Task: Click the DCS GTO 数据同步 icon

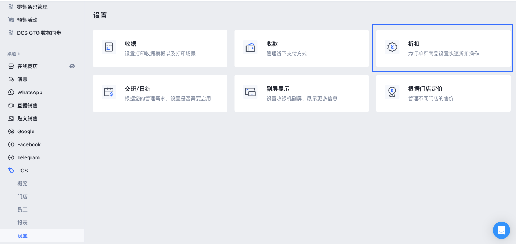Action: pos(11,33)
